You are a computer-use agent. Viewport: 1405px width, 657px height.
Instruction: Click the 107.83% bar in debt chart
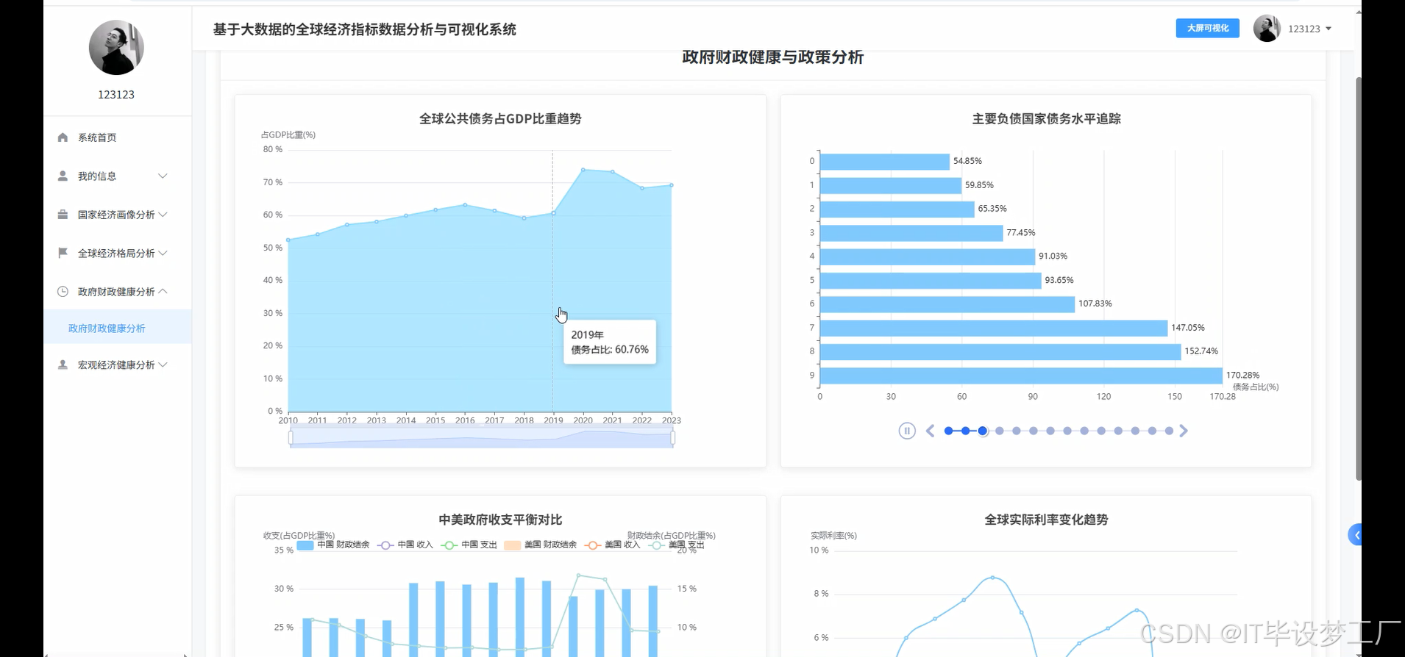947,304
